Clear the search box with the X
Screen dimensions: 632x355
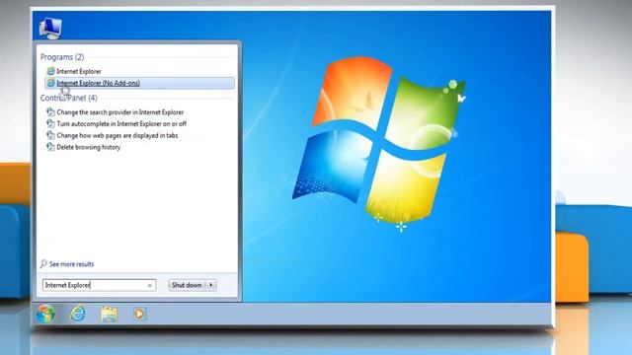coord(149,285)
